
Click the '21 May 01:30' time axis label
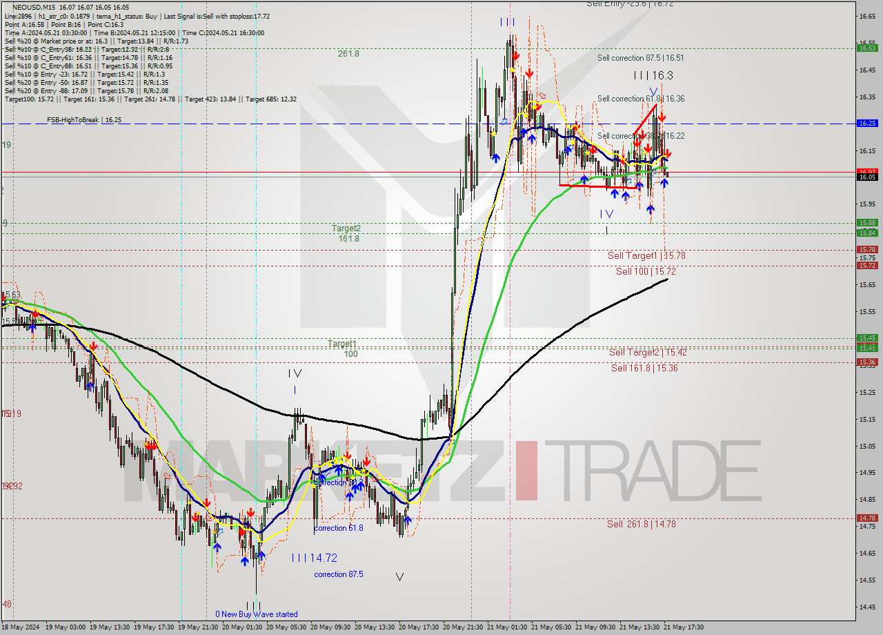tap(508, 627)
